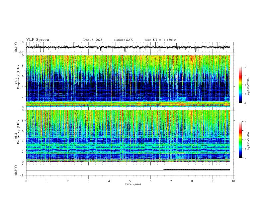The image size is (263, 203).
Task: Click the ch.2 "Frequency (kHz)" axis label
Action: [x=18, y=132]
